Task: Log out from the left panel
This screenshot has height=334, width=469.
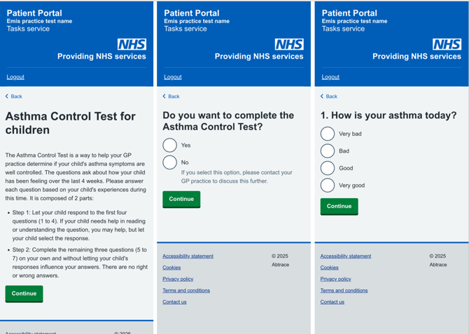Action: pos(15,77)
